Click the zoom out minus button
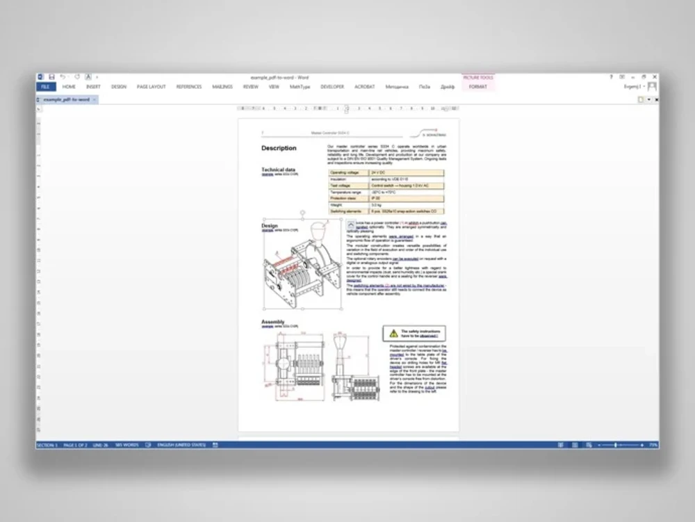Image resolution: width=695 pixels, height=522 pixels. coord(599,445)
